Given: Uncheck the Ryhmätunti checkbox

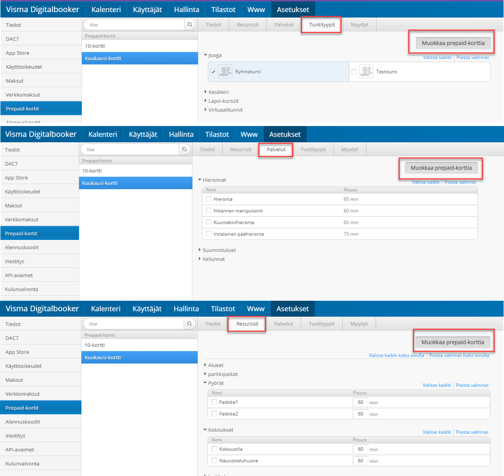Looking at the screenshot, I should (213, 72).
